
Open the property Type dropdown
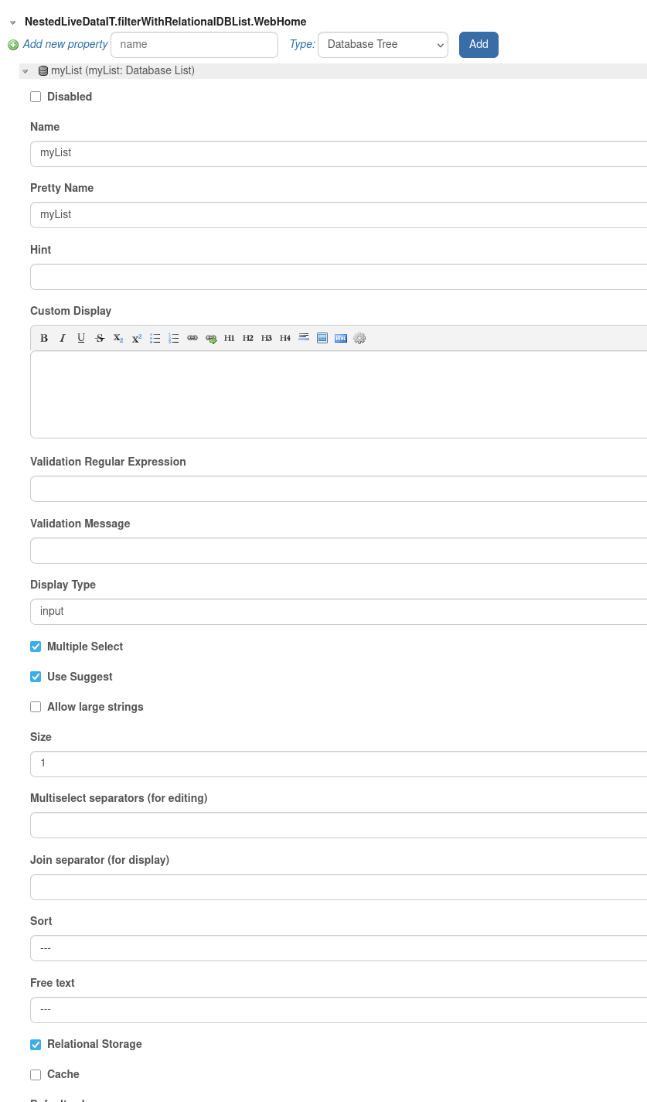[383, 45]
